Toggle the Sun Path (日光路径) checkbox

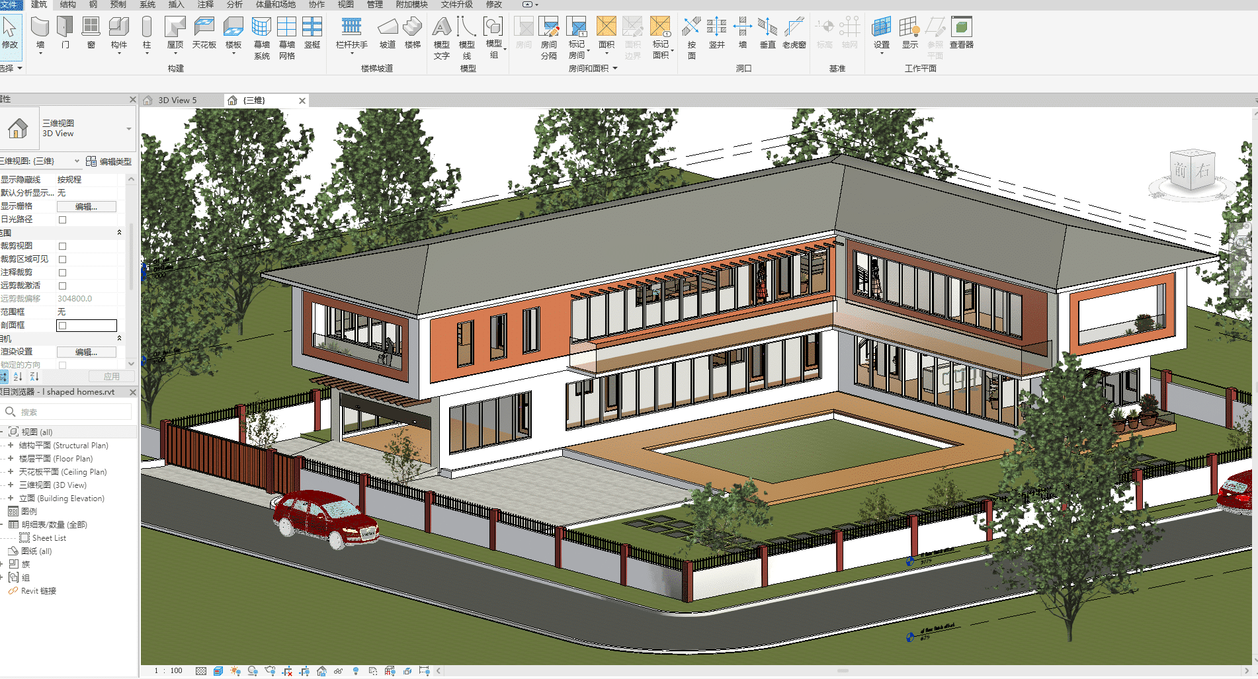click(x=63, y=220)
